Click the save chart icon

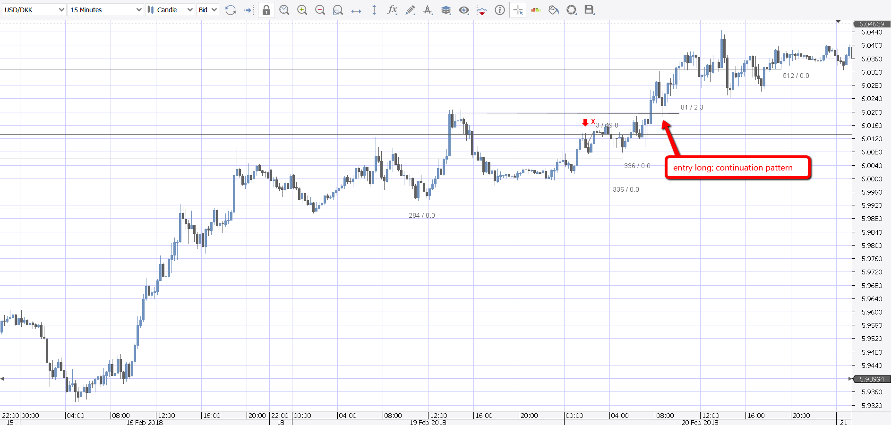click(x=589, y=10)
